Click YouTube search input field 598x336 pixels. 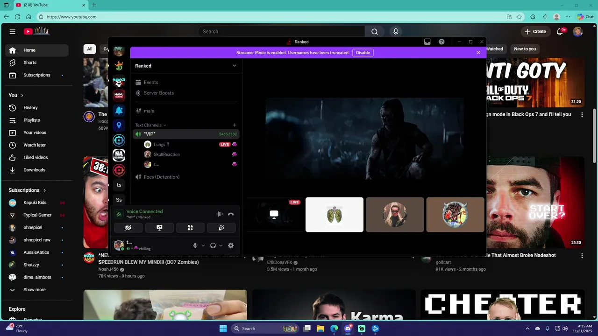click(x=281, y=31)
